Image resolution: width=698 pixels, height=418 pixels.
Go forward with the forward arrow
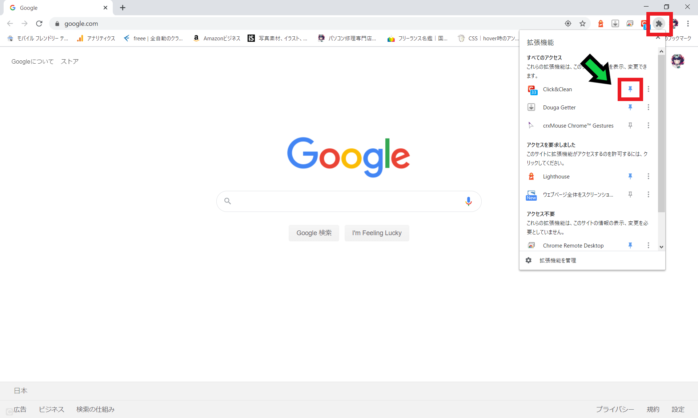[x=24, y=24]
